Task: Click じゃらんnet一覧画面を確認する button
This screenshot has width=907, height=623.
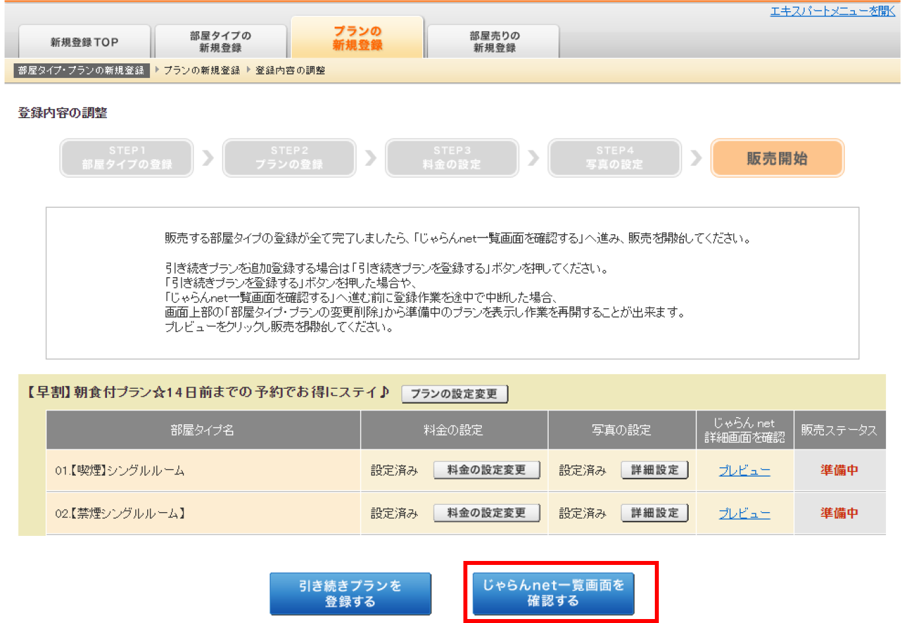Action: point(553,593)
